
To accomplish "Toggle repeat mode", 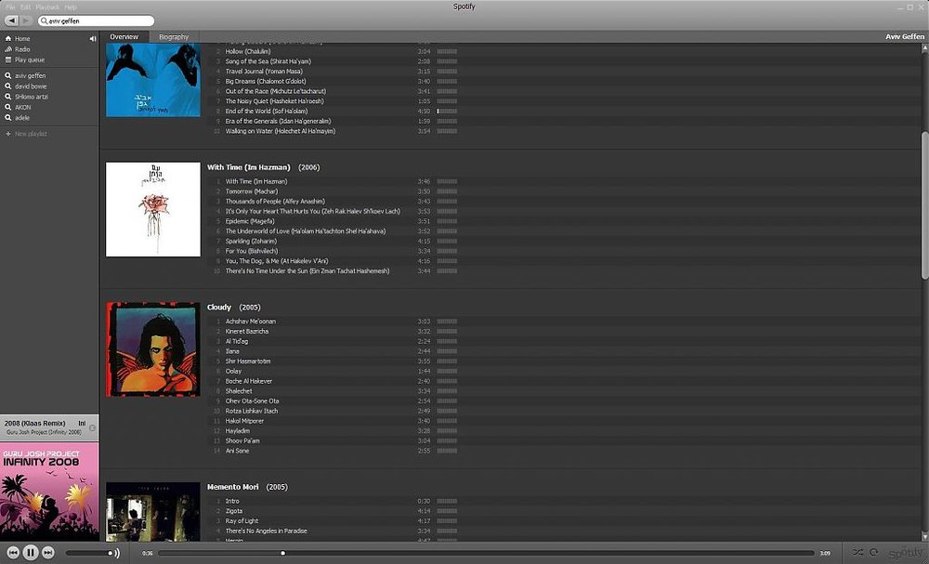I will 874,552.
